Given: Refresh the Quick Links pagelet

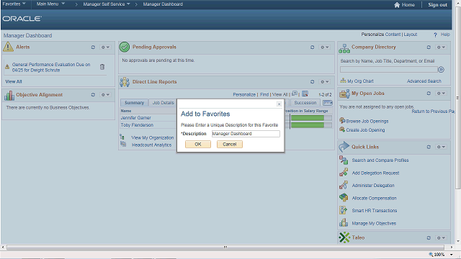Looking at the screenshot, I should tap(429, 147).
